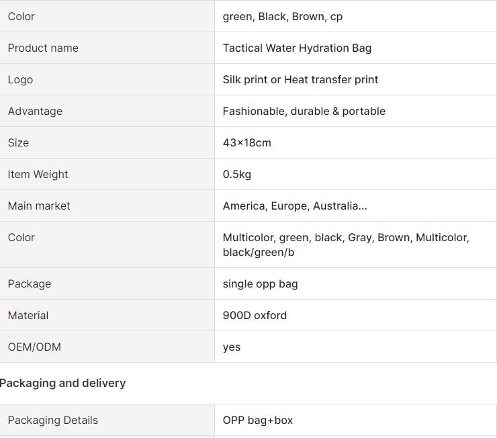Select the "0.5kg" weight value
Screen dimensions: 497x438
click(x=236, y=174)
